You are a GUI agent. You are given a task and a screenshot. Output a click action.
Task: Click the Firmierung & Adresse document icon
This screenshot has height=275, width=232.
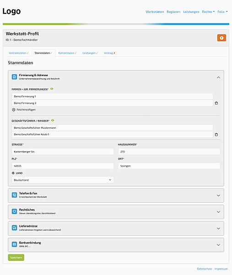coord(14,77)
